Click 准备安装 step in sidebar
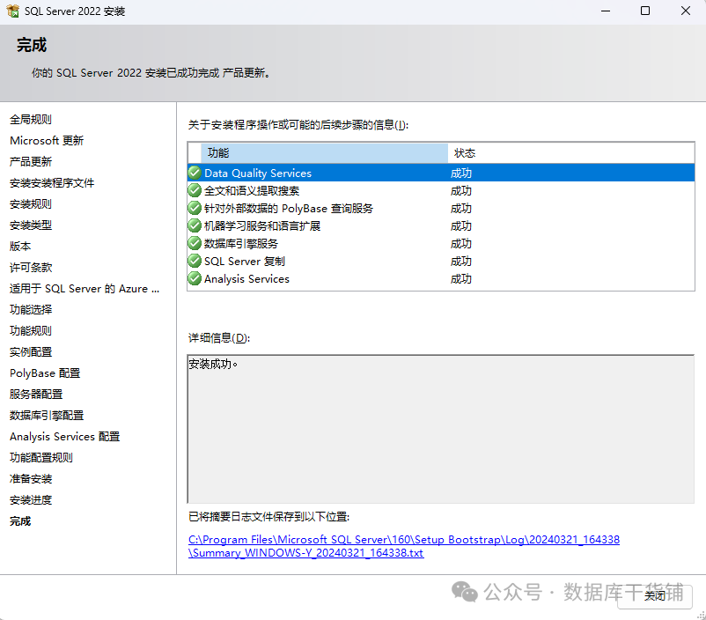 click(x=31, y=479)
